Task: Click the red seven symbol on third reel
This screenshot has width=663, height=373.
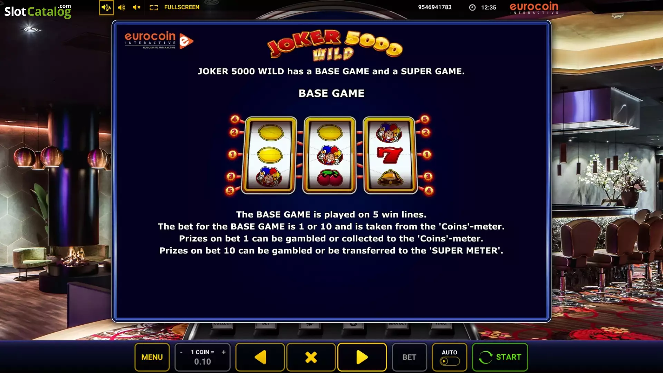Action: pos(390,155)
